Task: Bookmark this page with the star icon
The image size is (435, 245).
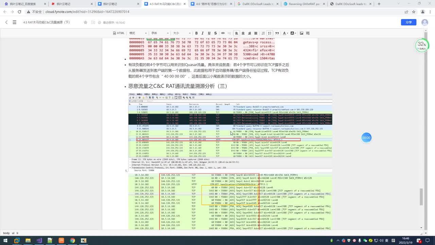Action: 414,12
